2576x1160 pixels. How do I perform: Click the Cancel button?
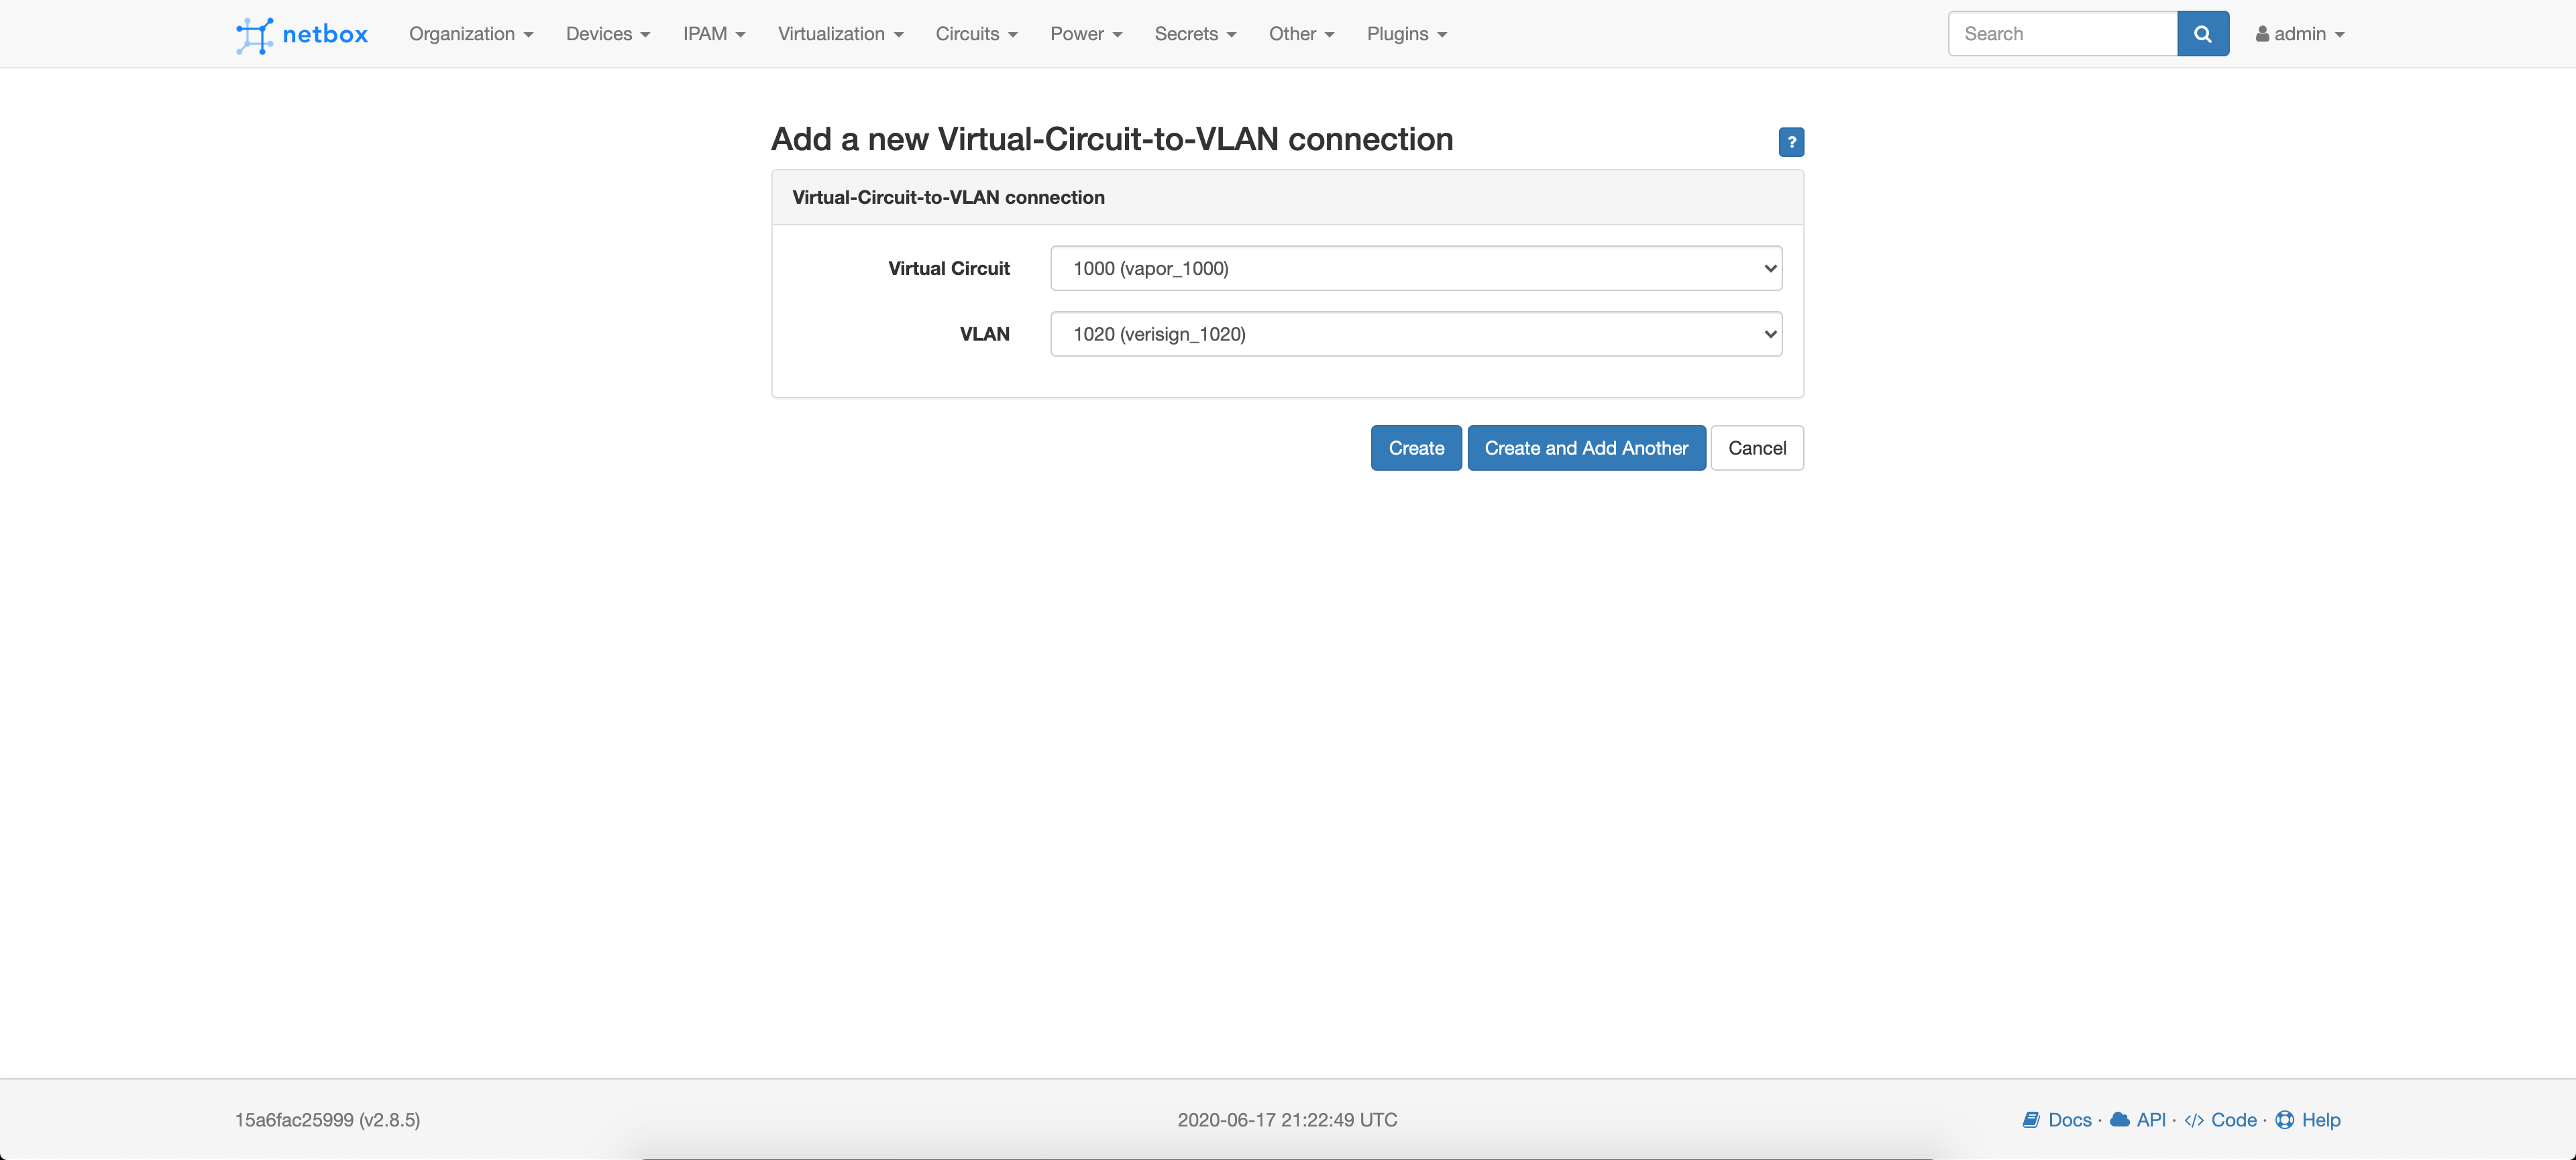click(1756, 449)
